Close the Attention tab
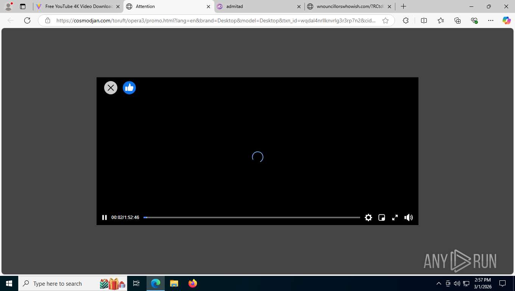Screen dimensions: 515x291 coord(208,6)
